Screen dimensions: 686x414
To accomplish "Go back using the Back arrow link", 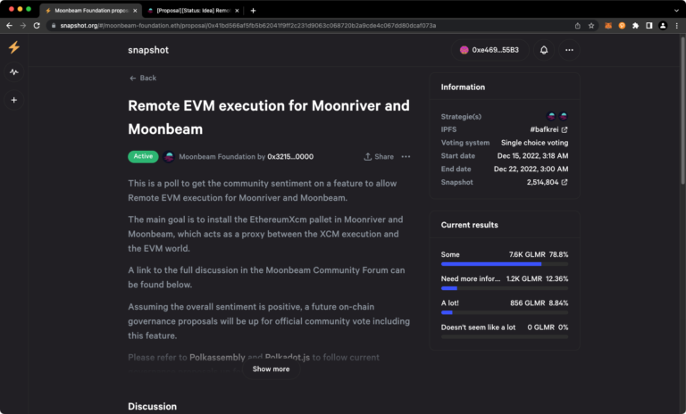I will pyautogui.click(x=143, y=78).
